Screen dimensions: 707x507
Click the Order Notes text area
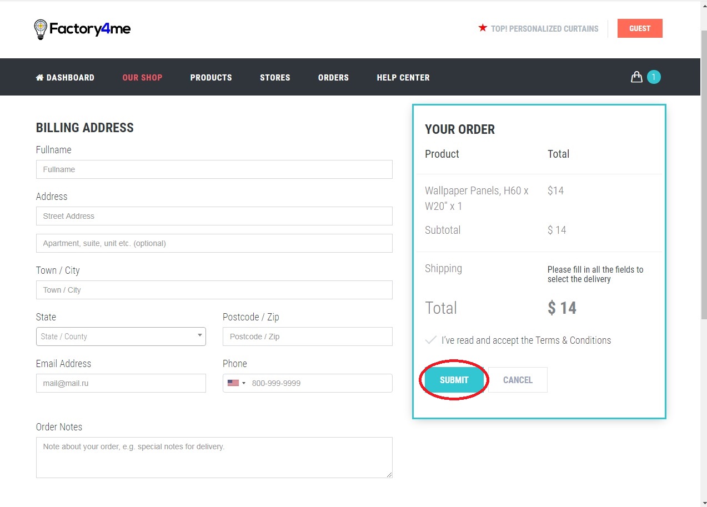(x=214, y=458)
